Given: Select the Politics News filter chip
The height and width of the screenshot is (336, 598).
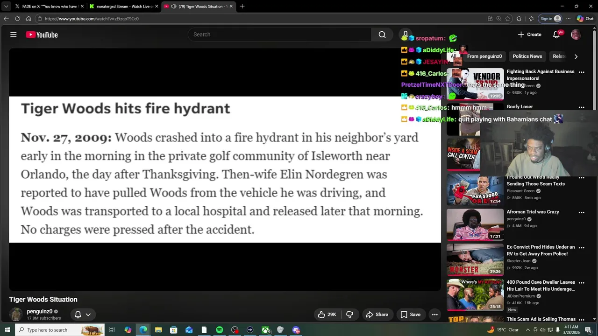Looking at the screenshot, I should click(x=527, y=56).
